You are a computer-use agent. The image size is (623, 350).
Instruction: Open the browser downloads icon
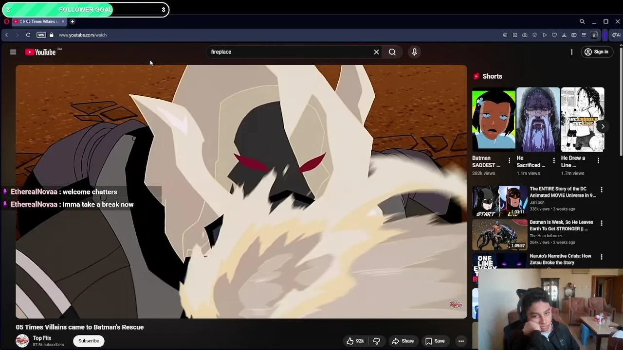(x=564, y=35)
